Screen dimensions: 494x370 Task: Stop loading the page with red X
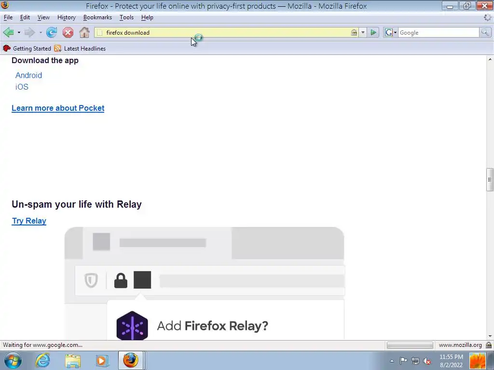click(x=68, y=32)
